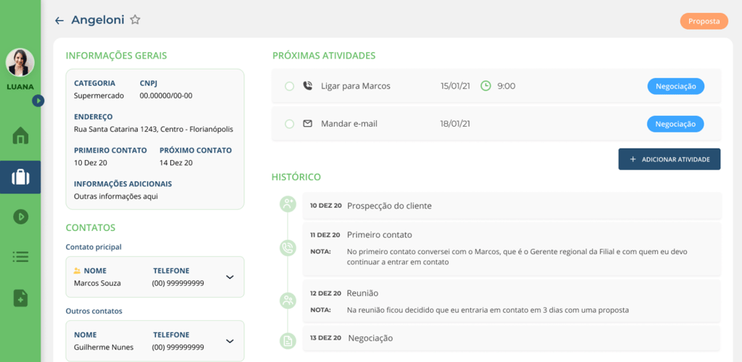The image size is (742, 362).
Task: Click Outras informações aqui text
Action: coord(116,196)
